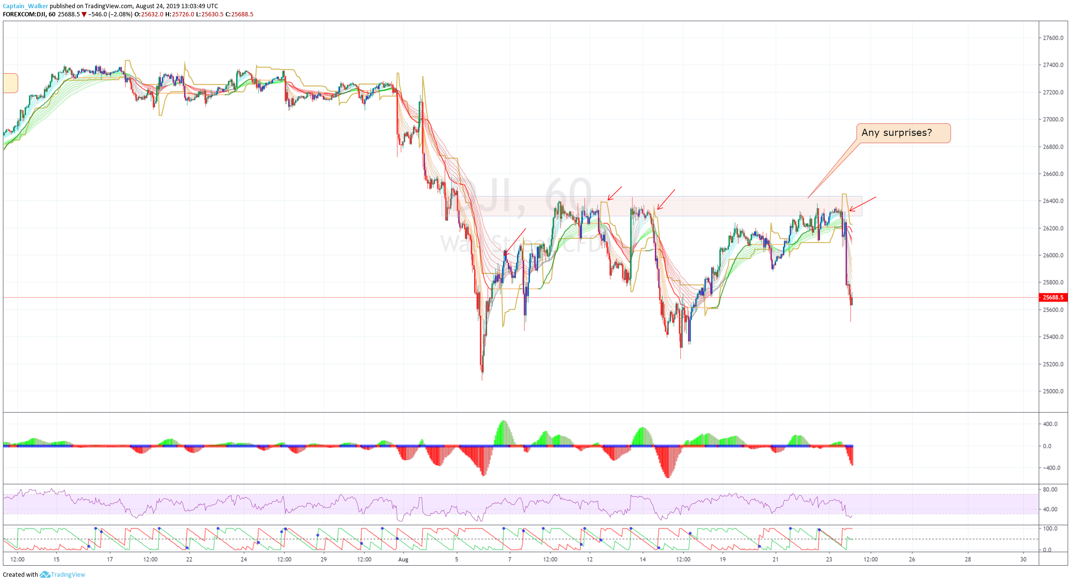The width and height of the screenshot is (1071, 583).
Task: Click the TradingView cloud logo icon
Action: [45, 574]
